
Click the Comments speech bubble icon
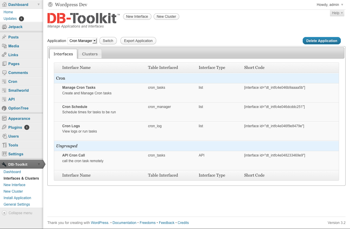click(x=4, y=72)
